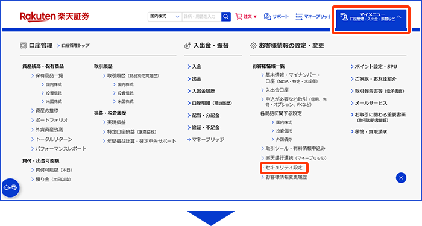Click the Rakuten 楽天証券 logo

[55, 17]
